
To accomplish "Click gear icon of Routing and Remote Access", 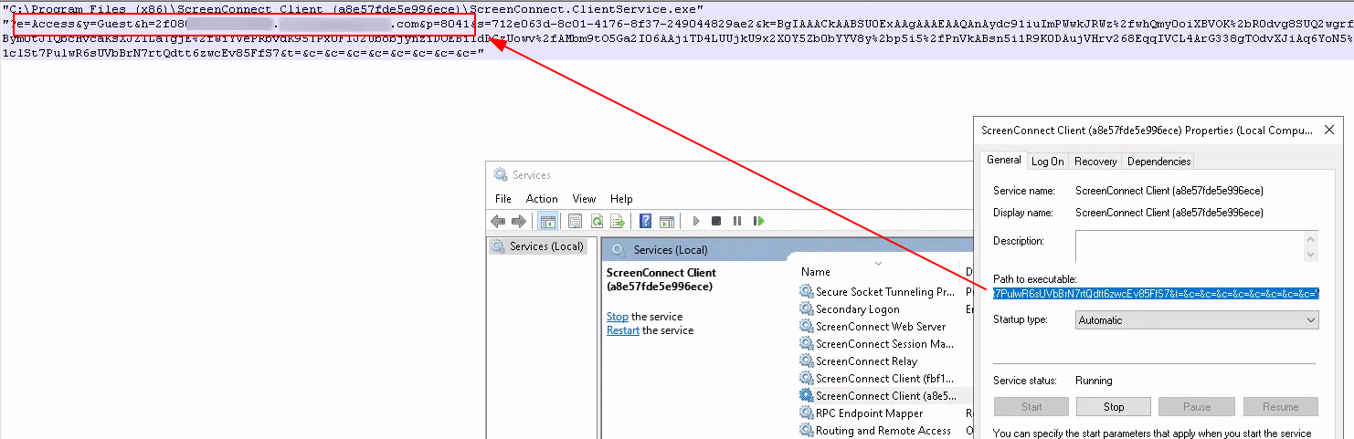I will coord(806,431).
